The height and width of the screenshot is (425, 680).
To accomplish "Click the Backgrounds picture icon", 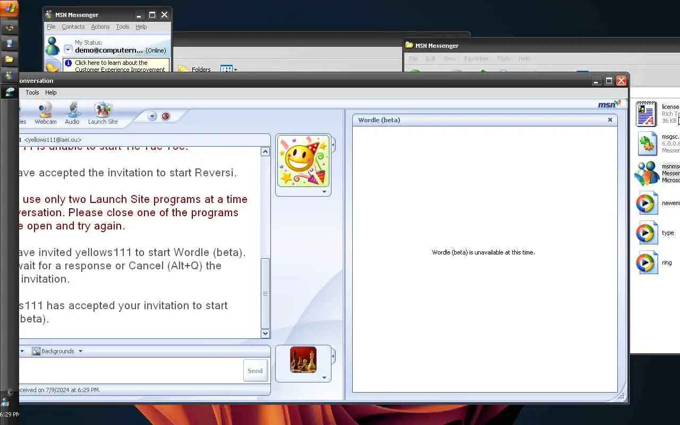I will click(36, 351).
